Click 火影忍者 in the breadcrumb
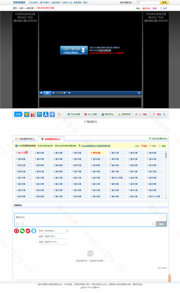Screen dimensions: 180x293 [29, 8]
